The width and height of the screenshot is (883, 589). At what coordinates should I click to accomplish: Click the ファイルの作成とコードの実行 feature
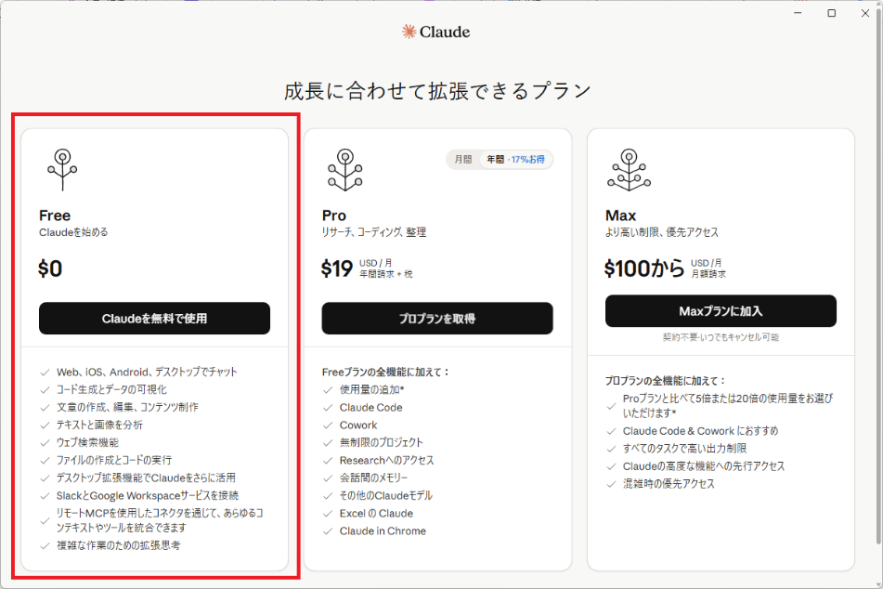[114, 460]
